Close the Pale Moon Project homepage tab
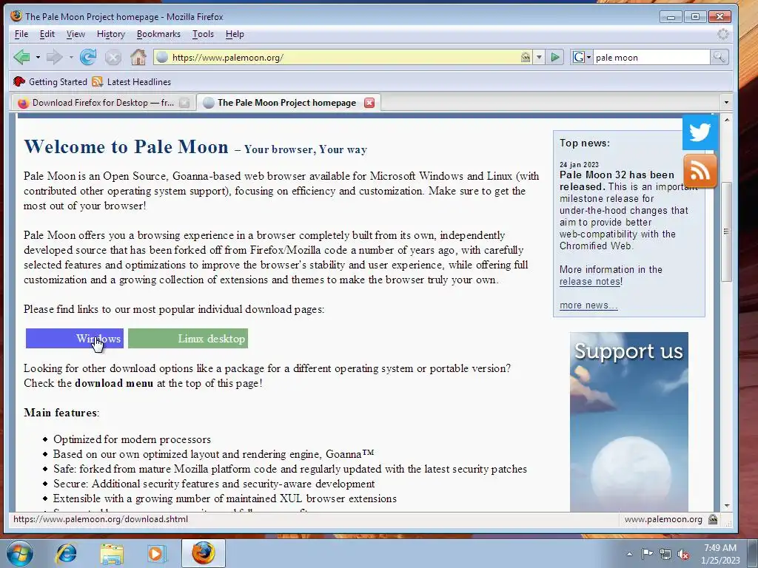The image size is (758, 568). click(369, 102)
